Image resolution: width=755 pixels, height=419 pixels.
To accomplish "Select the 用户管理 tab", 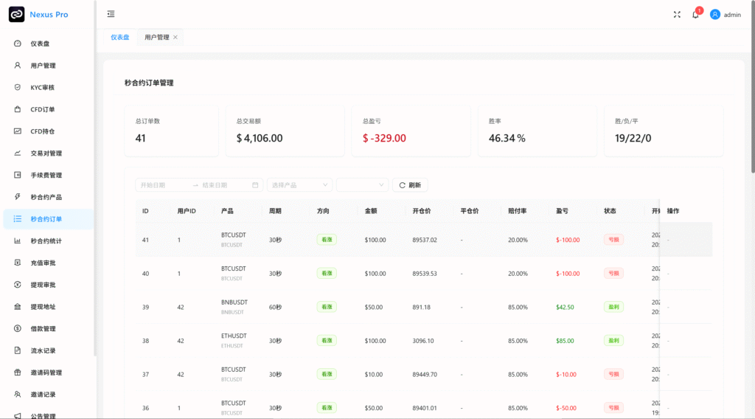I will [x=156, y=37].
